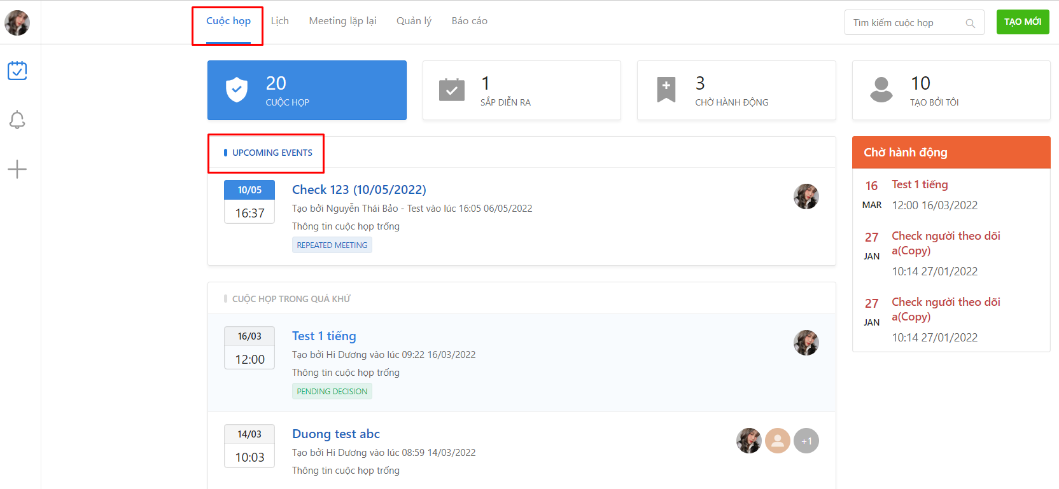
Task: Open the participant avatar on the Test 1 tiếng row
Action: tap(806, 343)
